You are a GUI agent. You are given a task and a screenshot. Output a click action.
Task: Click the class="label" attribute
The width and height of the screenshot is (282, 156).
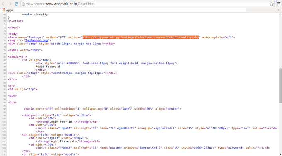(x=122, y=109)
